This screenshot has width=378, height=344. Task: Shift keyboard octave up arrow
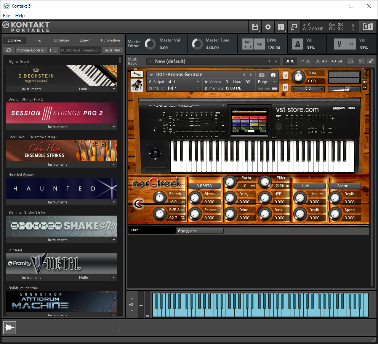point(132,299)
